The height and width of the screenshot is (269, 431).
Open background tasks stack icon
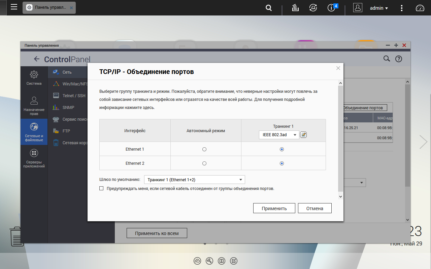[x=295, y=8]
